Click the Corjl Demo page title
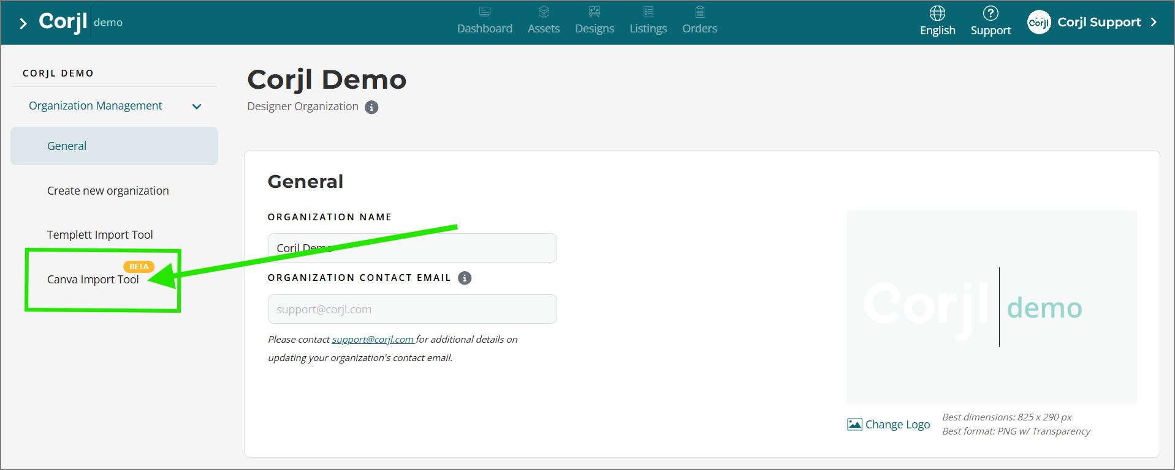Viewport: 1175px width, 470px height. click(327, 80)
